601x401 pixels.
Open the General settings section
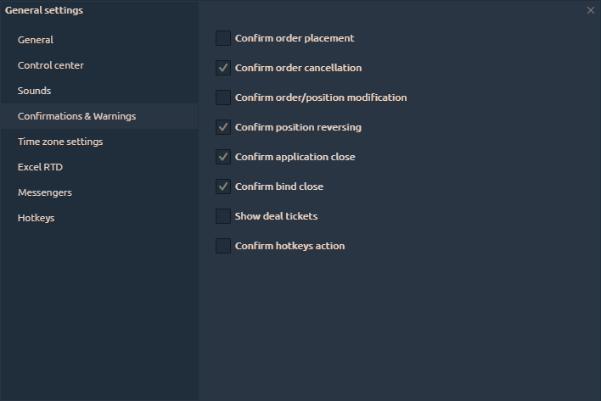coord(36,40)
